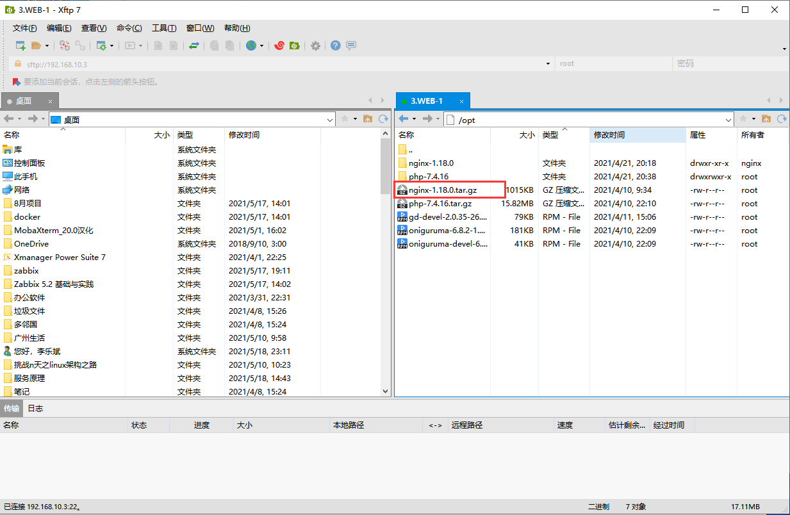The image size is (790, 515).
Task: Select nginx-1.18.0.tar.gz in remote pane
Action: 443,190
